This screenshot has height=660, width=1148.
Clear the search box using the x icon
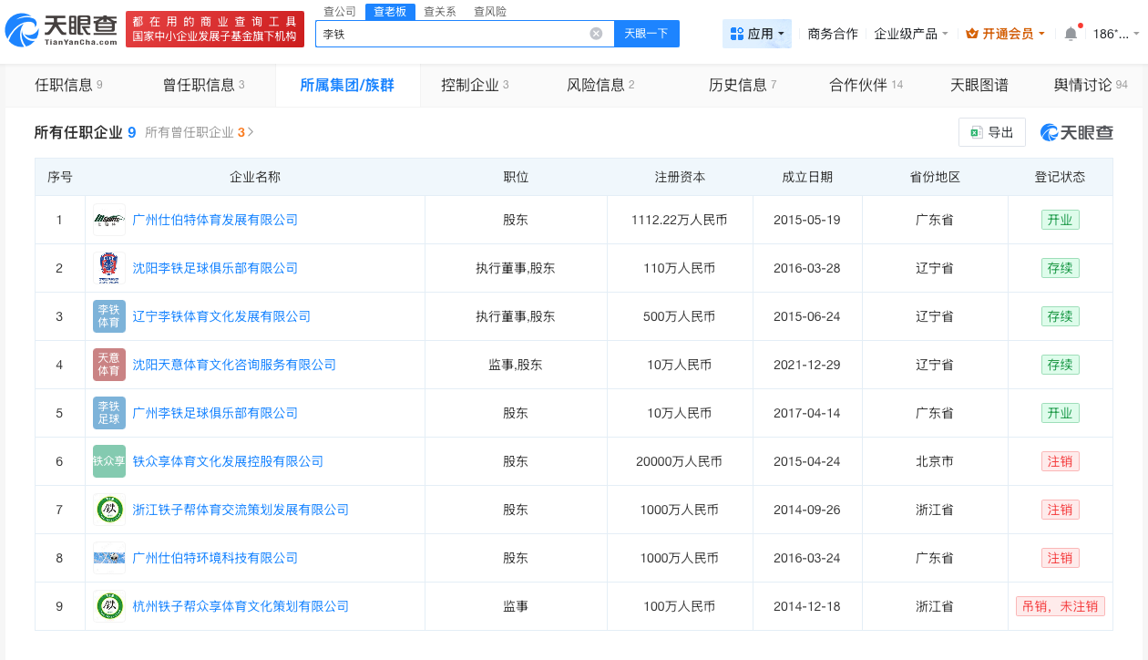pos(597,33)
